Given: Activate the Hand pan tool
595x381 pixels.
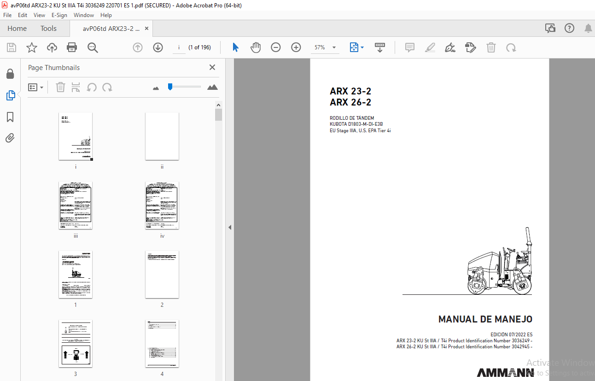Looking at the screenshot, I should tap(256, 47).
